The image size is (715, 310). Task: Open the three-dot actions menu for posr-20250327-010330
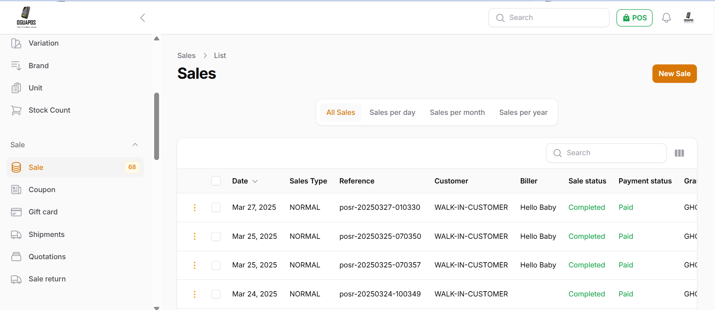point(194,208)
